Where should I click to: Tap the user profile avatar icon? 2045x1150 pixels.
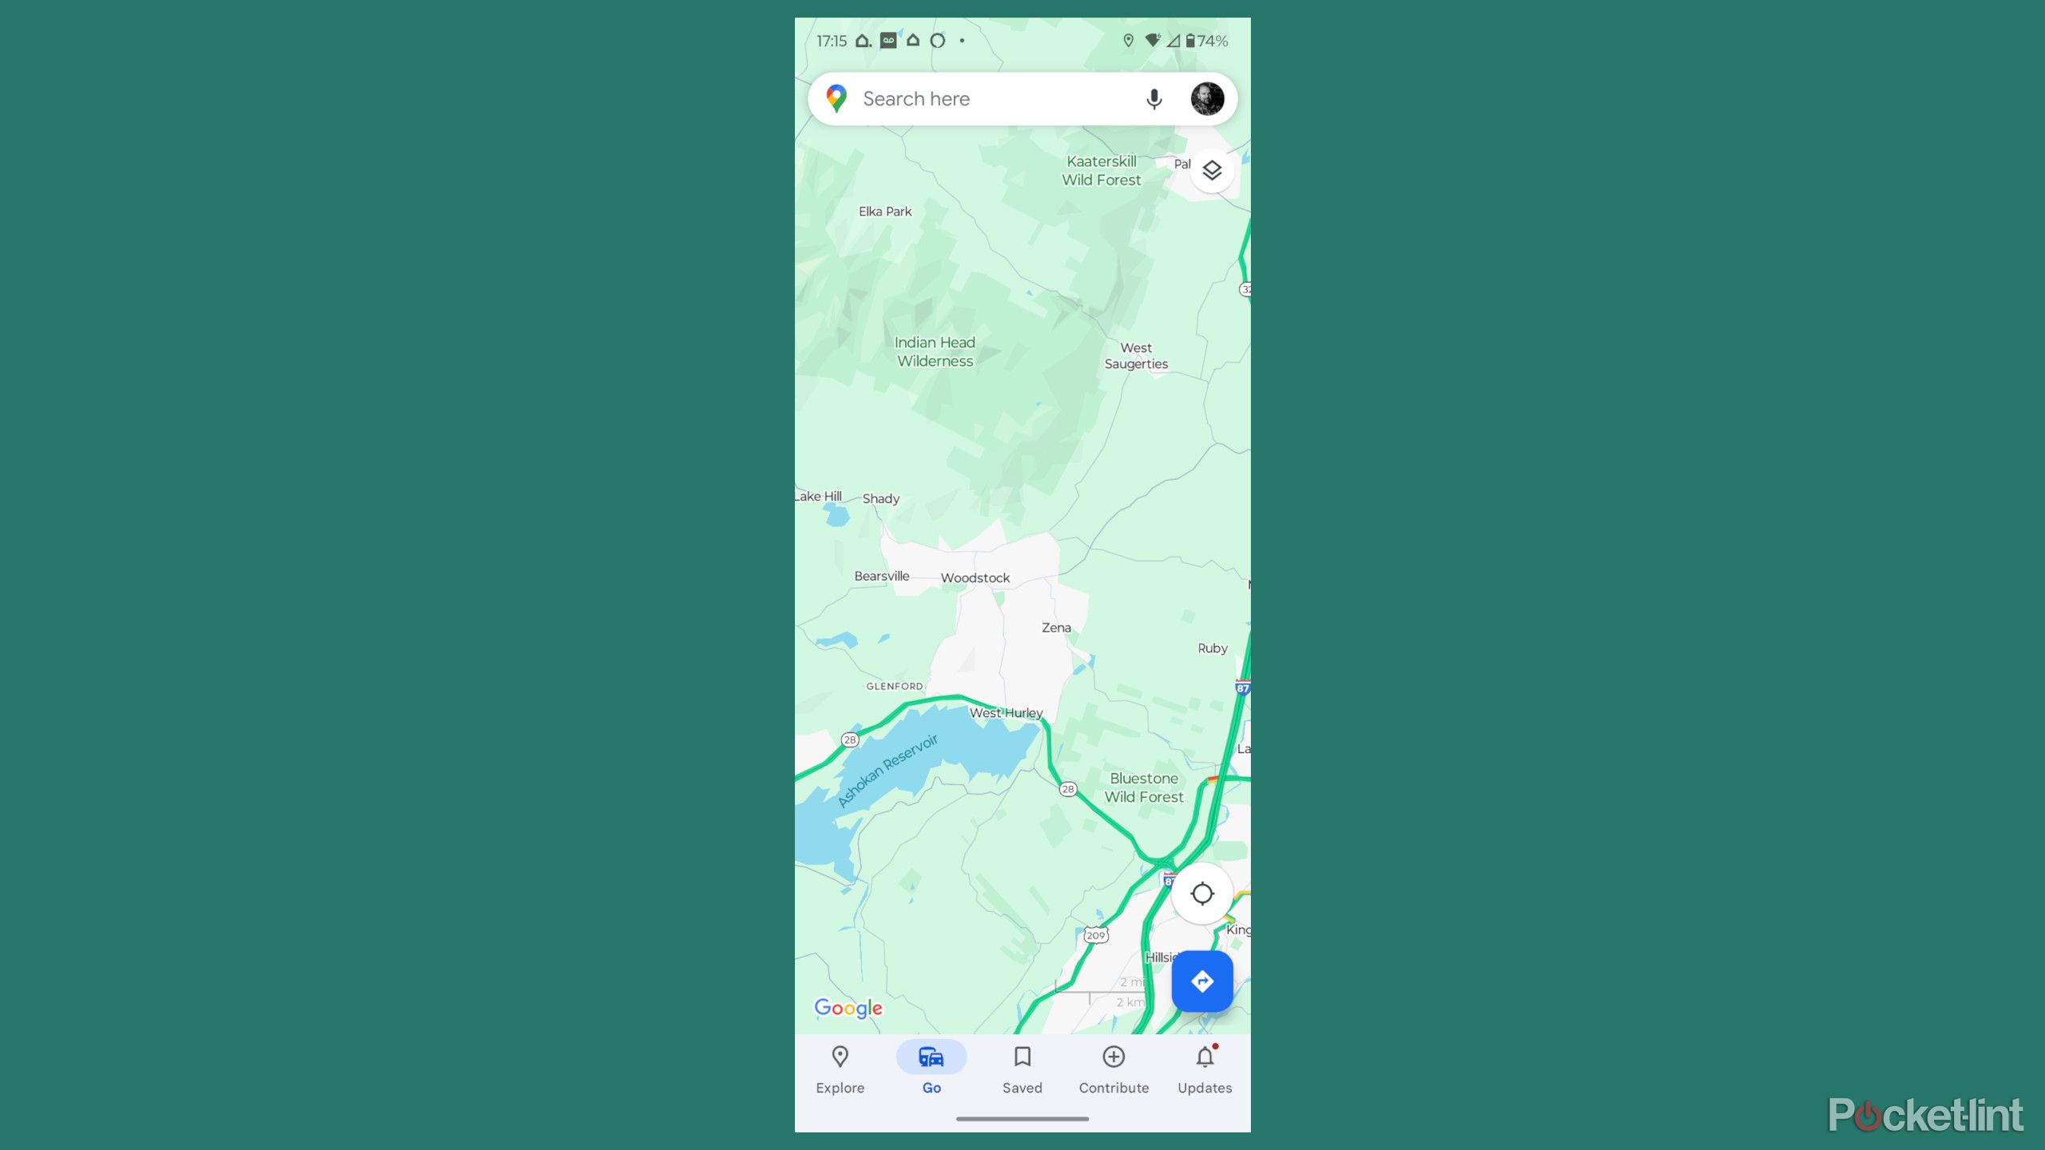[x=1205, y=98]
